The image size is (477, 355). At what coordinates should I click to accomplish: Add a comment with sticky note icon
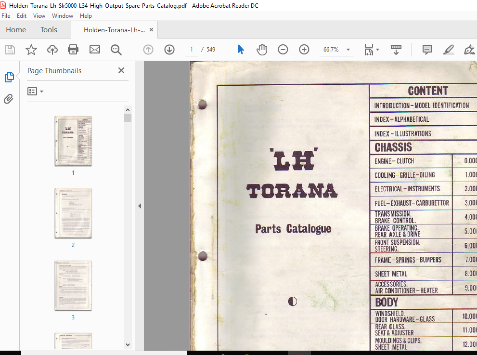[x=427, y=49]
